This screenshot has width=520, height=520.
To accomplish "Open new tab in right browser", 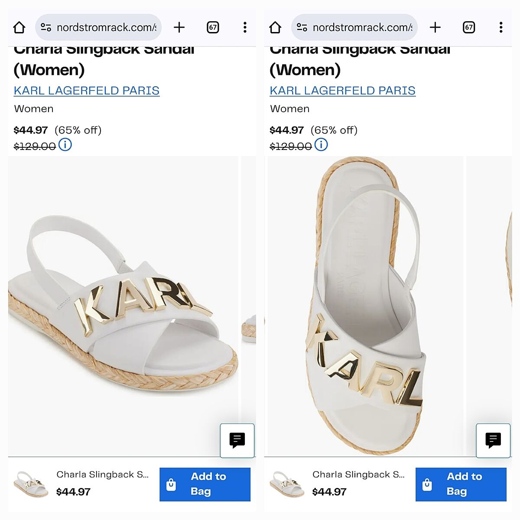I will click(x=435, y=28).
